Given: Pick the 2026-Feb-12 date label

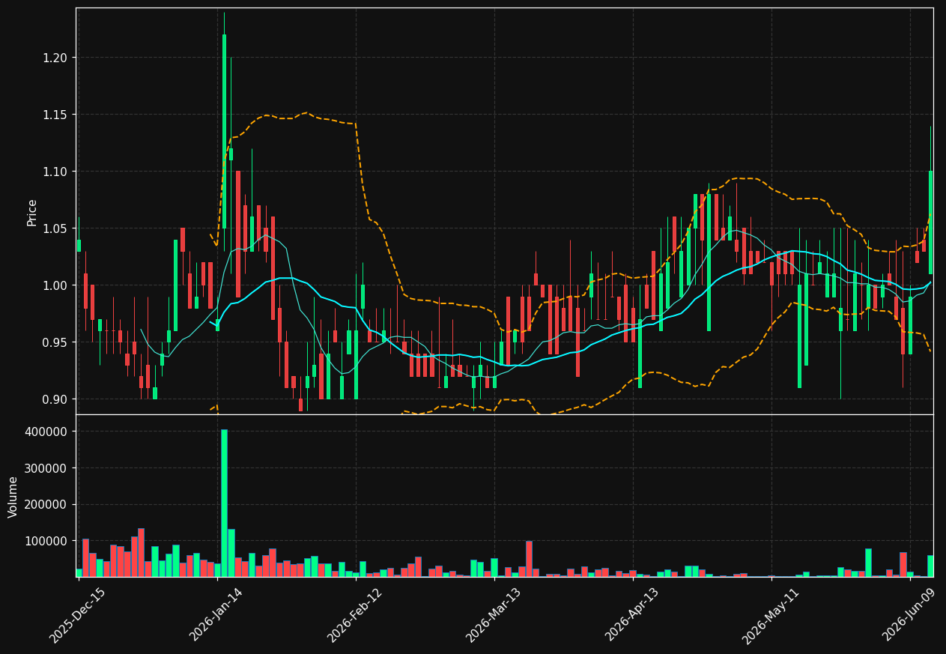Looking at the screenshot, I should point(355,614).
